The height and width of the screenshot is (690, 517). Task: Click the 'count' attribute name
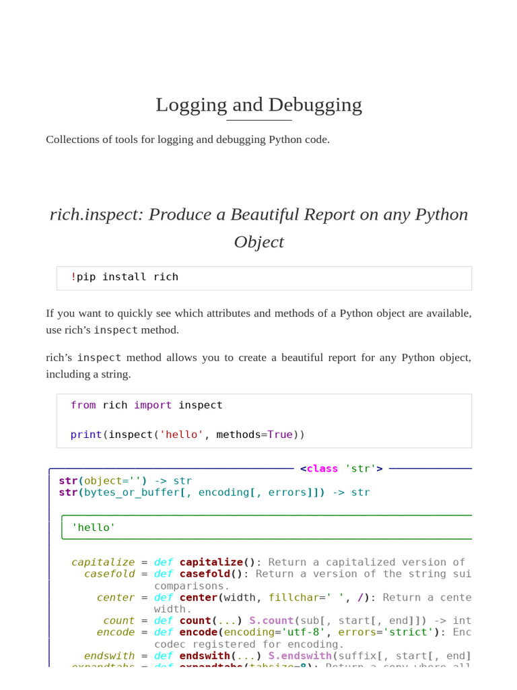click(x=118, y=621)
